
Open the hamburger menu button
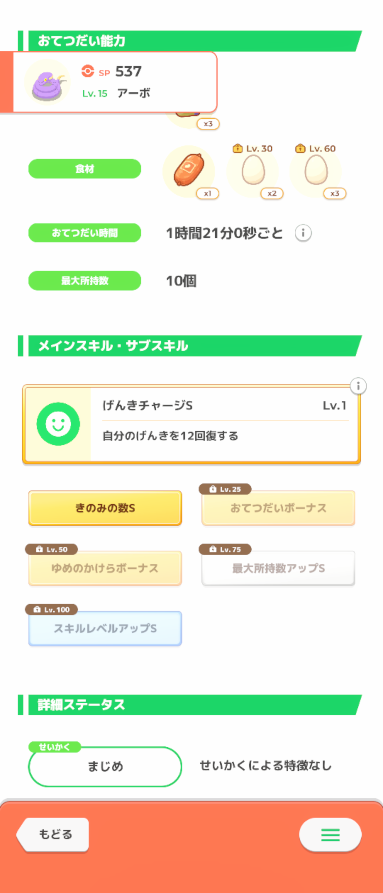click(x=330, y=835)
